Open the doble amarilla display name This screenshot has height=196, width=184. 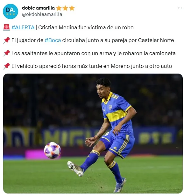click(x=38, y=8)
